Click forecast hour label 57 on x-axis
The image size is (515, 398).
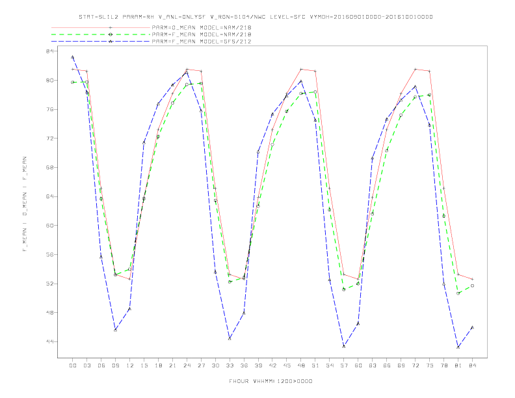click(344, 365)
